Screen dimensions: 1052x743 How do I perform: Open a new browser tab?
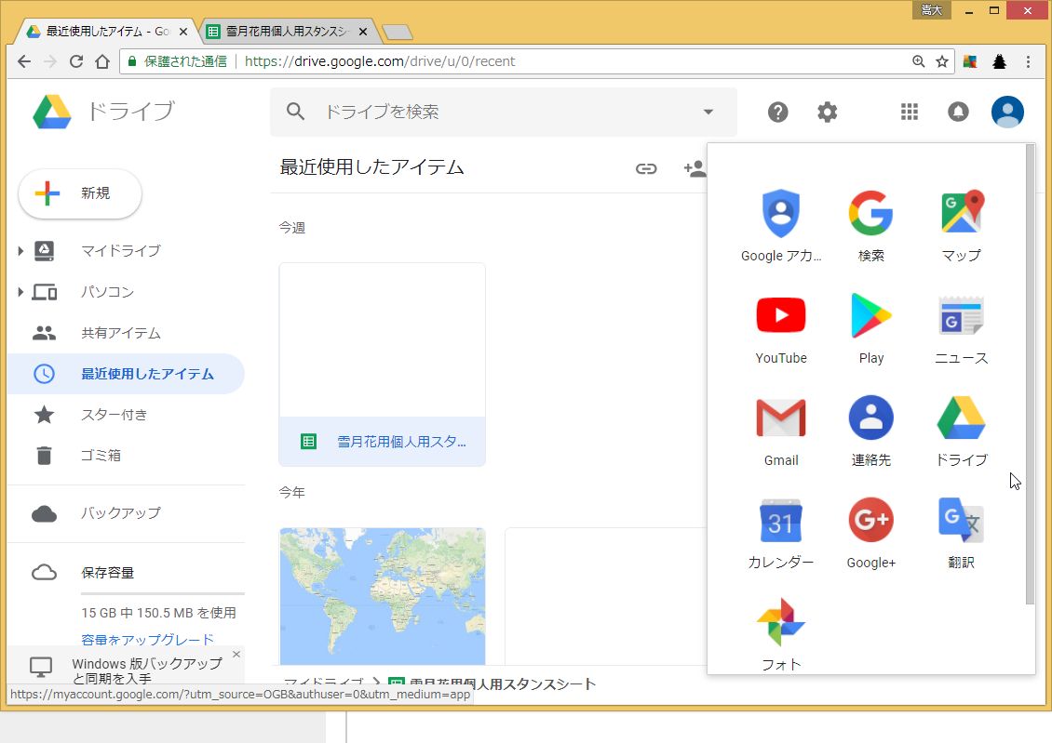398,33
